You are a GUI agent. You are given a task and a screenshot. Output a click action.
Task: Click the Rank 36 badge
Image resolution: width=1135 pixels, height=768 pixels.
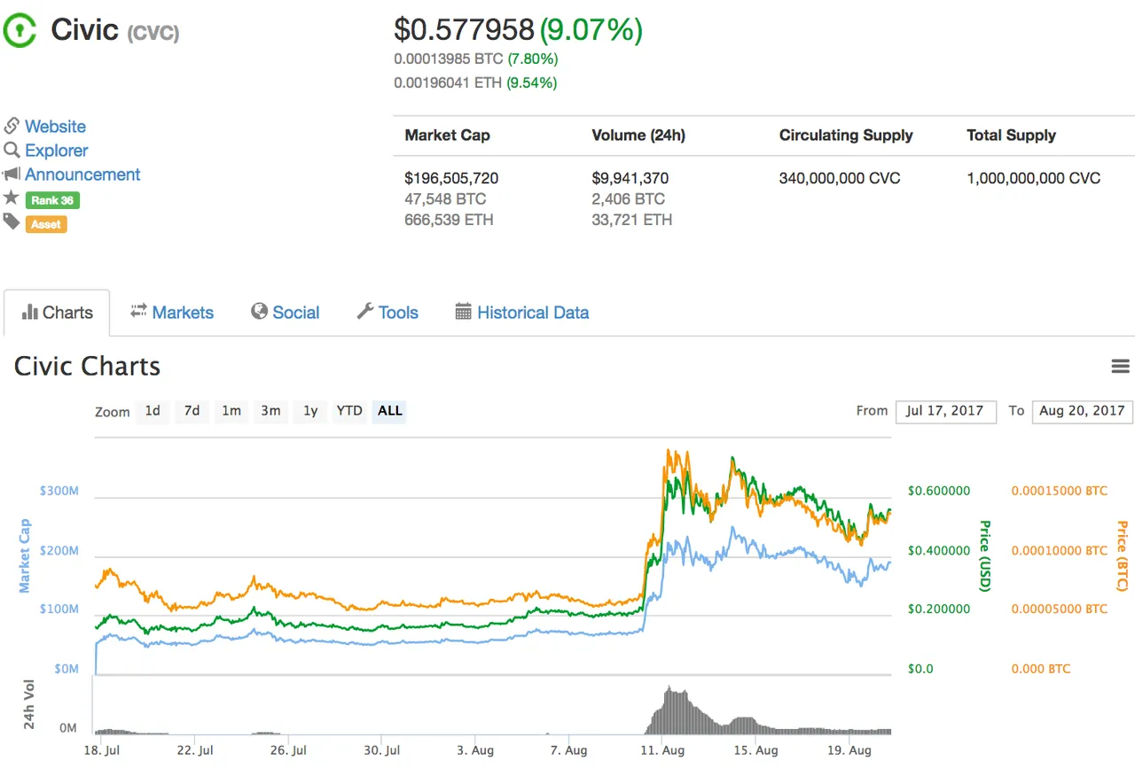[52, 200]
